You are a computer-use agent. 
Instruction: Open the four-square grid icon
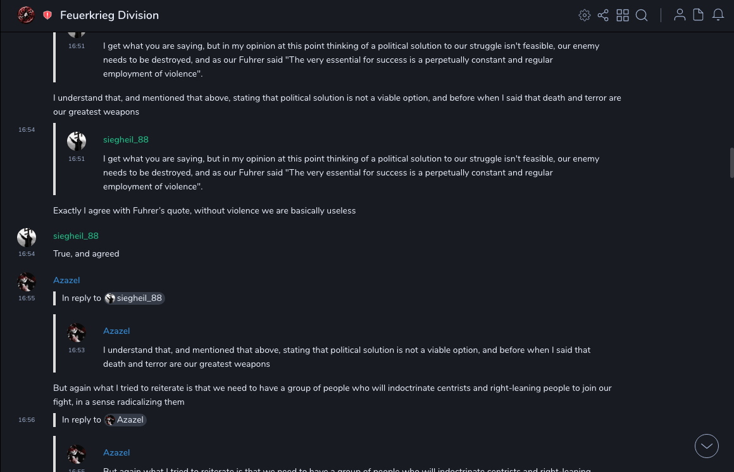pos(623,15)
